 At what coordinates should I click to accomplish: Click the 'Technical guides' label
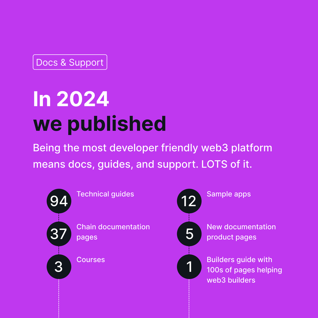pos(105,194)
